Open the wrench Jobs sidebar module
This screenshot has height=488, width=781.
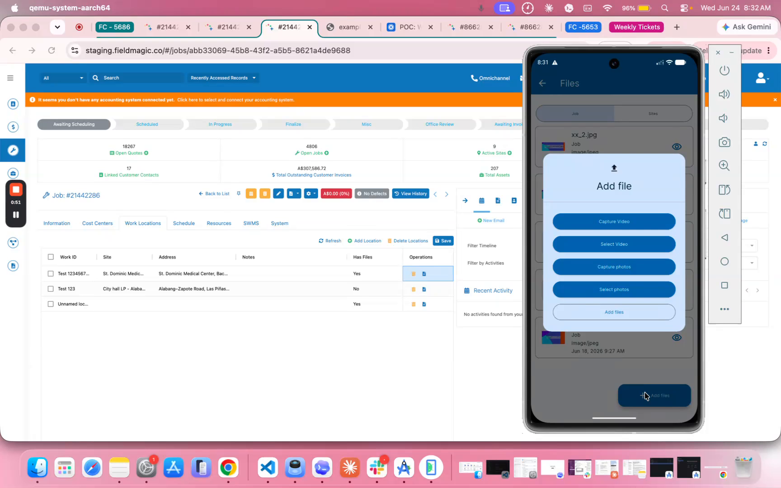tap(13, 150)
